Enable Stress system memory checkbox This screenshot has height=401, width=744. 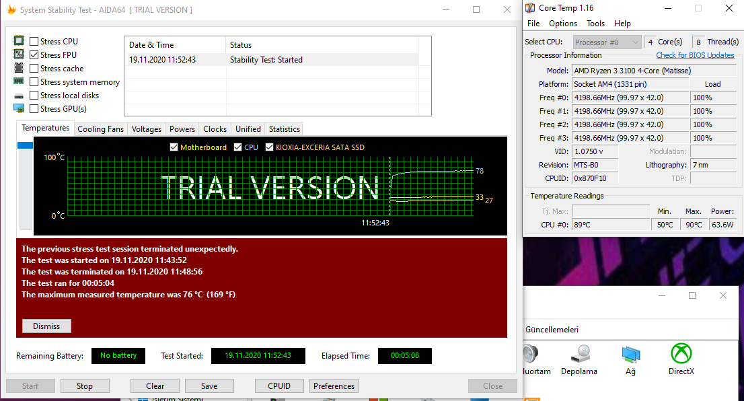coord(34,81)
